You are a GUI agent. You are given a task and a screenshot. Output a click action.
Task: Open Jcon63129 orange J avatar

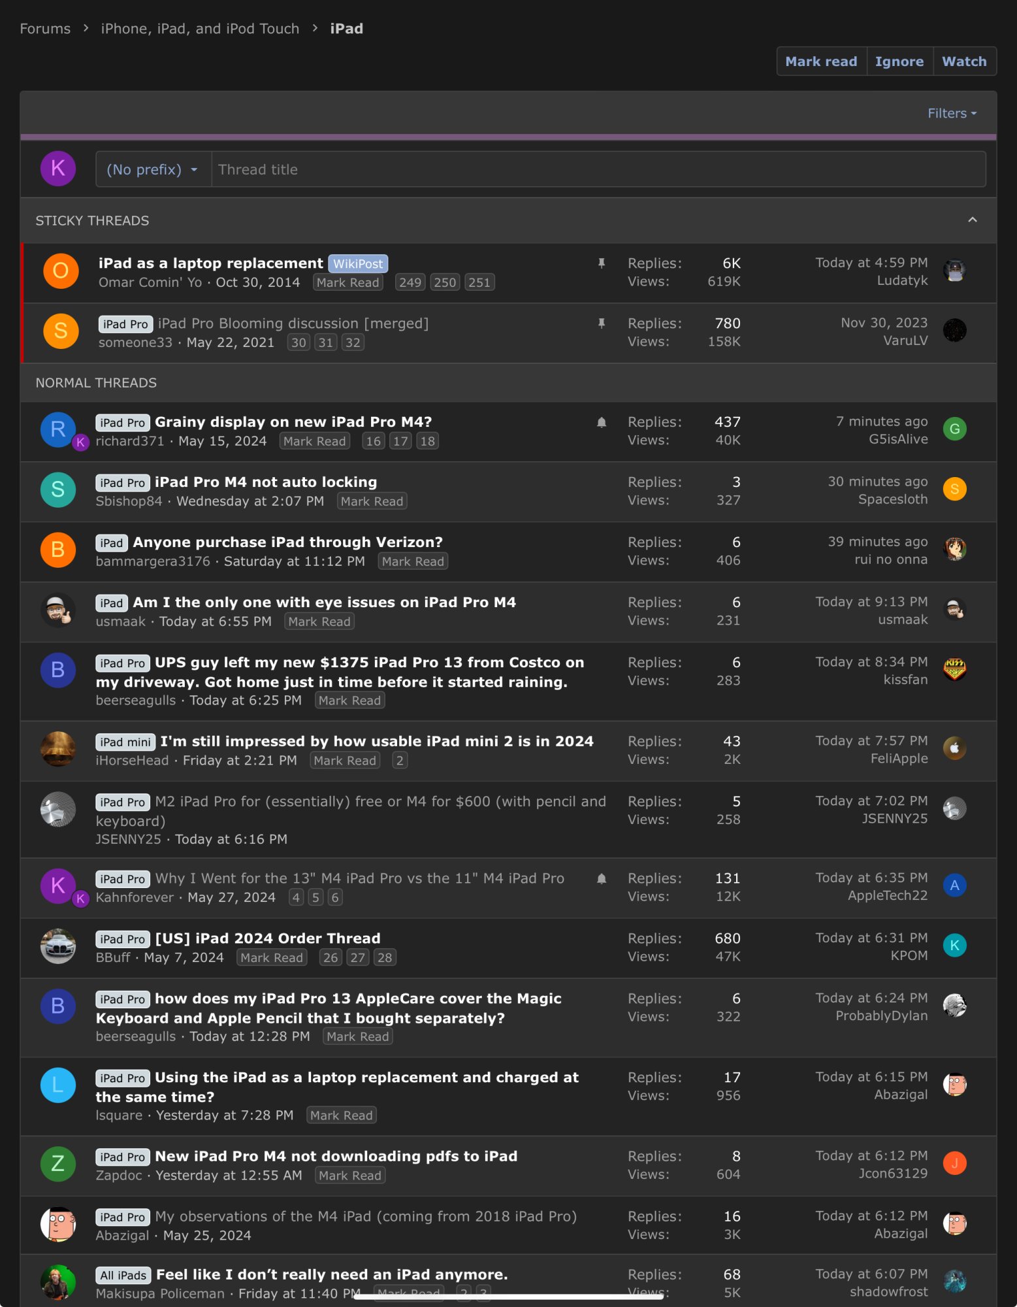[954, 1163]
